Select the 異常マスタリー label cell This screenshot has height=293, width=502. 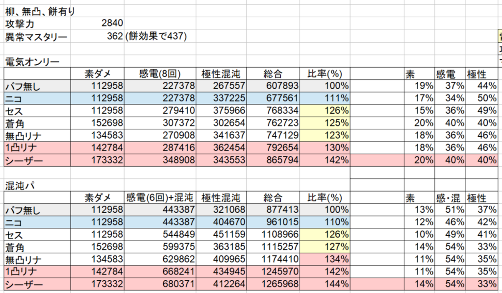(36, 36)
